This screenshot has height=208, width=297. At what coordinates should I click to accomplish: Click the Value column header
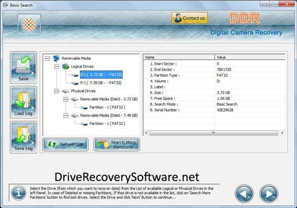(250, 57)
